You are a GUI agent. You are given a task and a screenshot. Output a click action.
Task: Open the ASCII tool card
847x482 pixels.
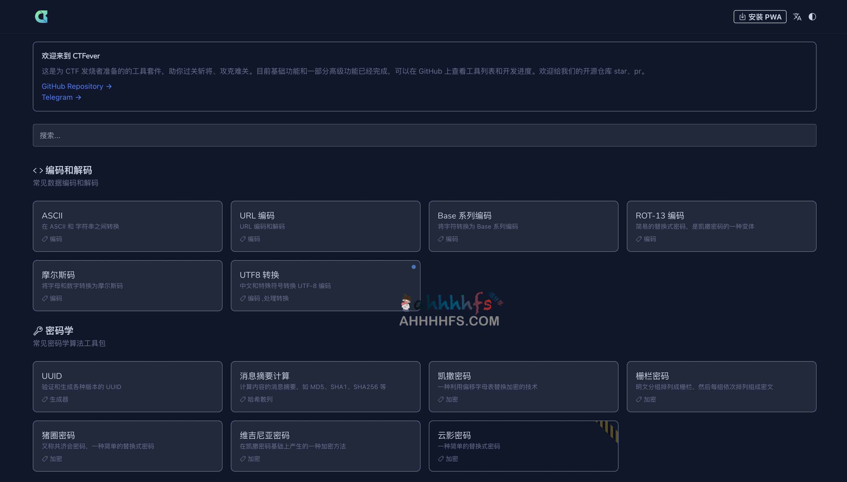pos(127,226)
